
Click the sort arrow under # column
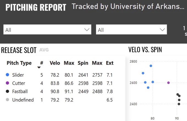39,67
